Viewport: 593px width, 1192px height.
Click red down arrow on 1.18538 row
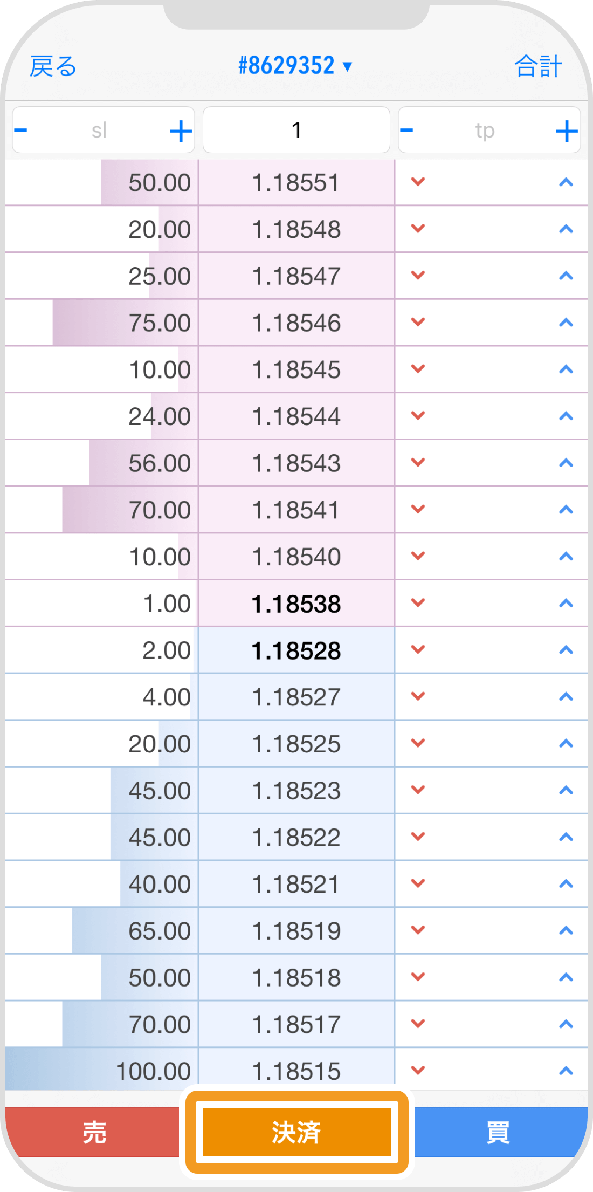pyautogui.click(x=418, y=603)
